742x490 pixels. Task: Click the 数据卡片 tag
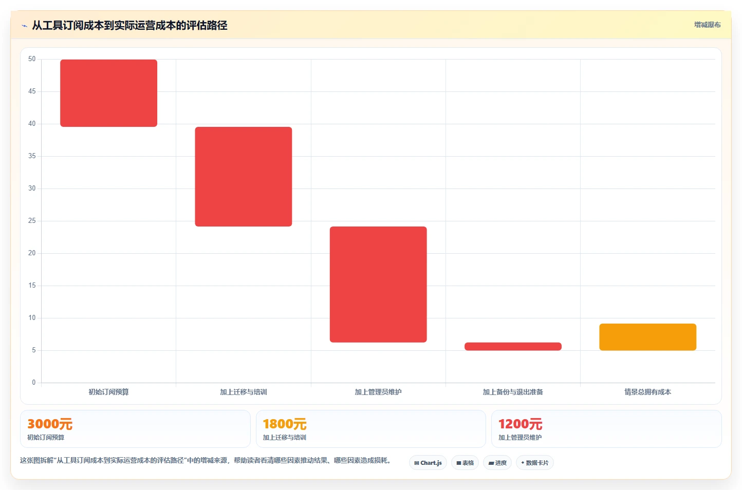(535, 463)
